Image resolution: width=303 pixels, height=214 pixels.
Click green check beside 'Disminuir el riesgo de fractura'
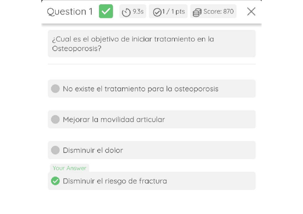55,181
